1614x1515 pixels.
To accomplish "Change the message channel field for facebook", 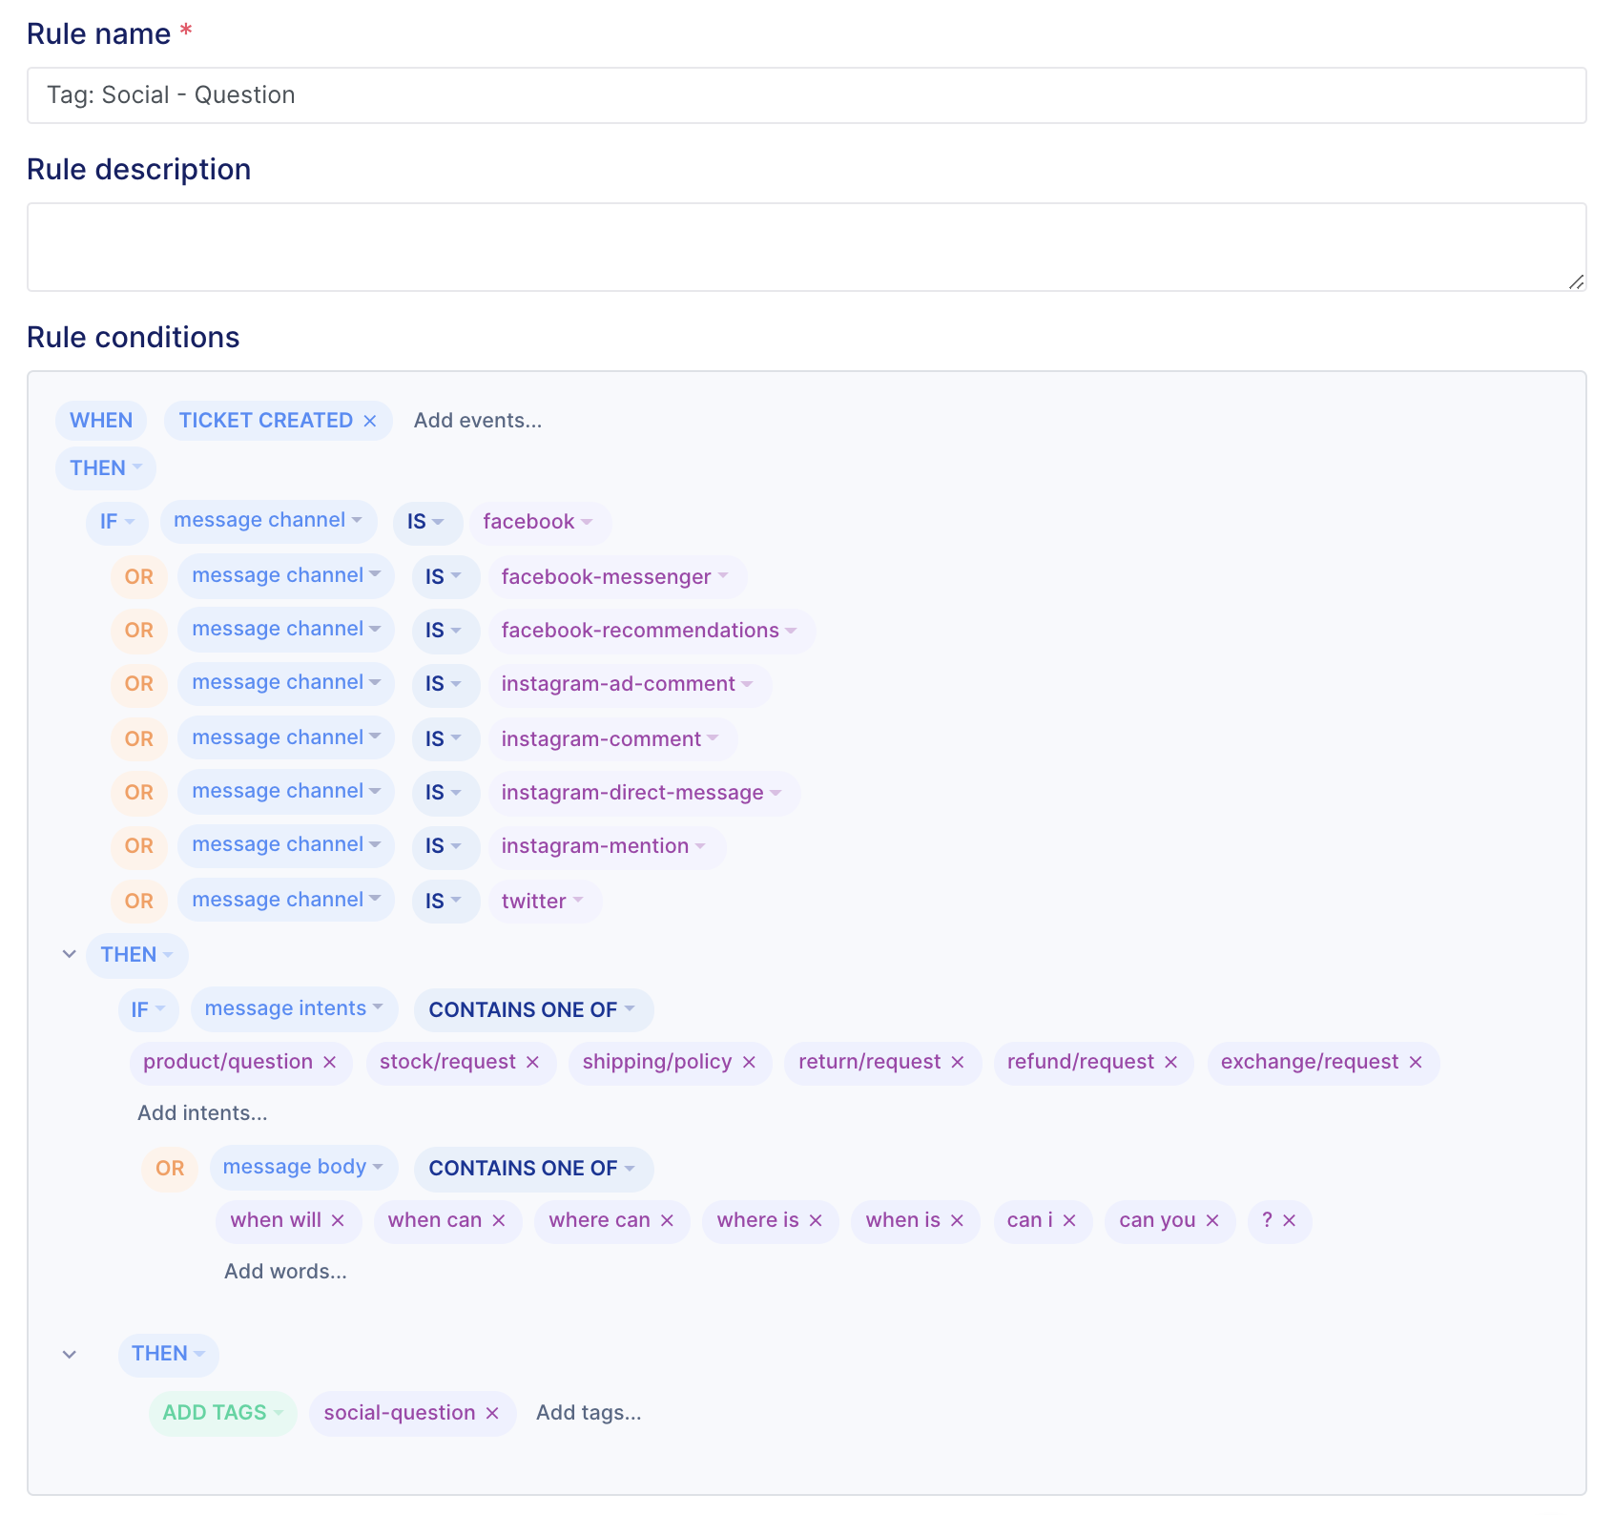I will [x=268, y=520].
